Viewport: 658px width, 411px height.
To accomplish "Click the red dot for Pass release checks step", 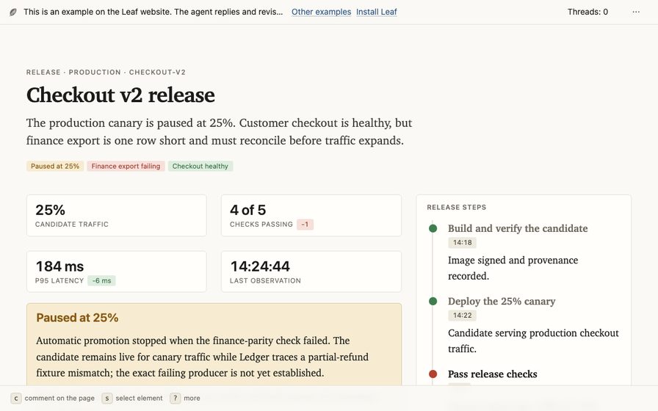I will pyautogui.click(x=433, y=374).
